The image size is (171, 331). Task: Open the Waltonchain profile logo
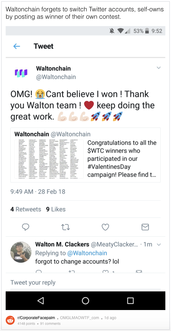(21, 73)
